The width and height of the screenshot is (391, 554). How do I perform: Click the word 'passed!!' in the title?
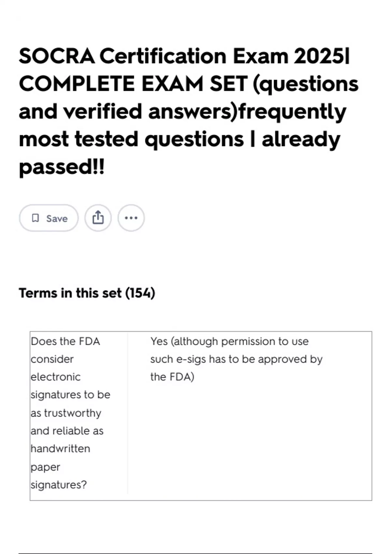(x=62, y=167)
